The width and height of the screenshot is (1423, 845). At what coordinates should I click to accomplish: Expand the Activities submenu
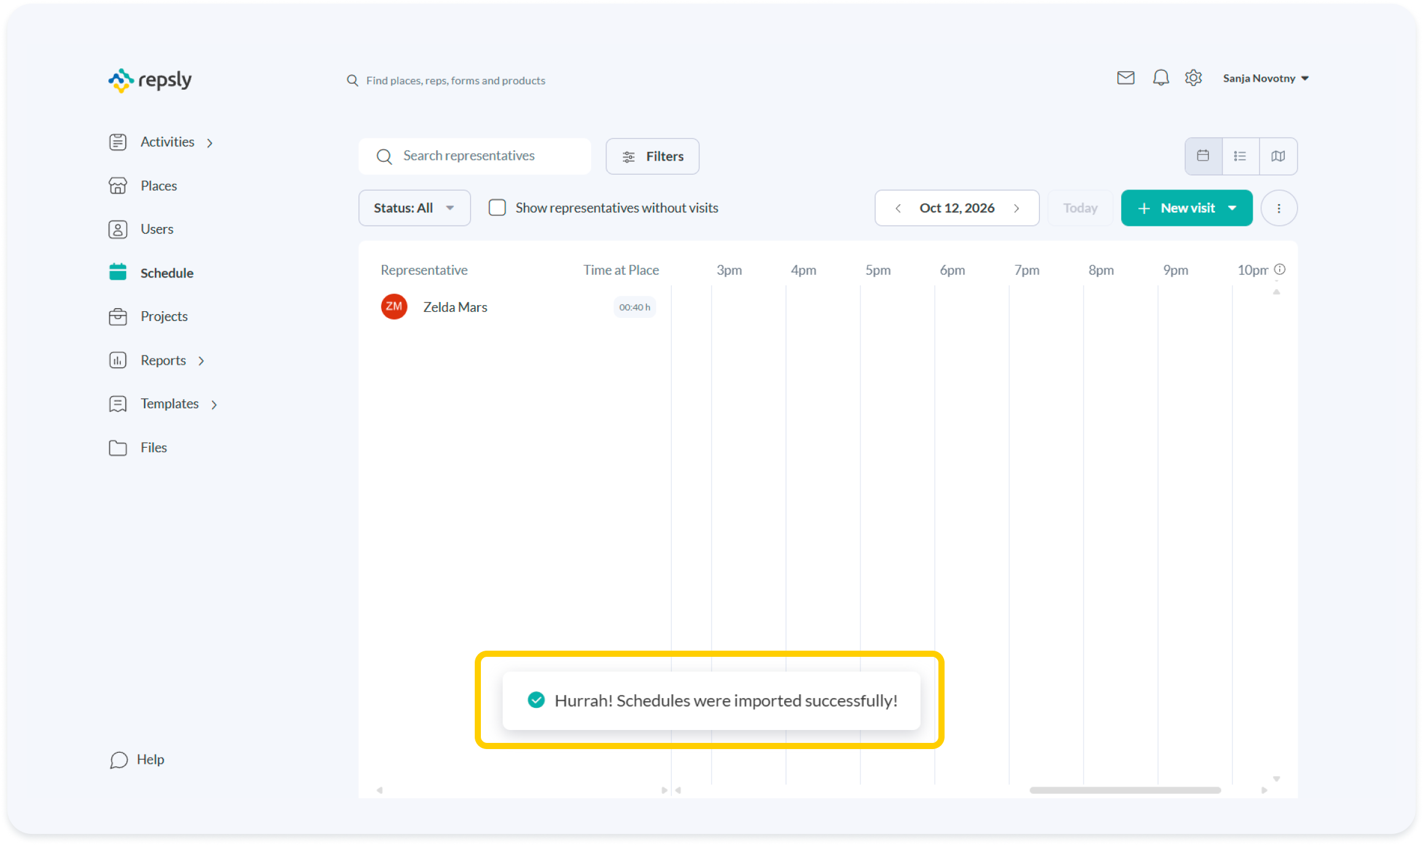pyautogui.click(x=210, y=143)
